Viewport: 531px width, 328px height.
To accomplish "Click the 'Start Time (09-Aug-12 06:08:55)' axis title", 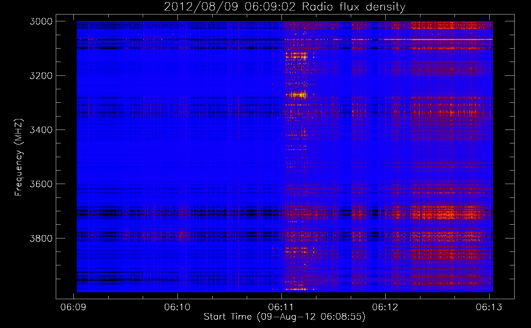I will click(x=285, y=317).
